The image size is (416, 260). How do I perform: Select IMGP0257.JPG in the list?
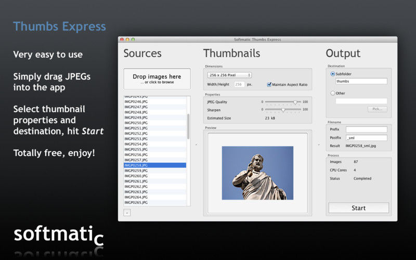155,160
